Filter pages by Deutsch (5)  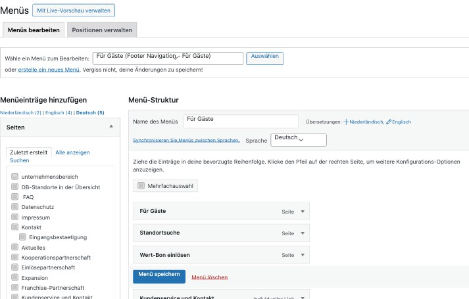pos(90,112)
